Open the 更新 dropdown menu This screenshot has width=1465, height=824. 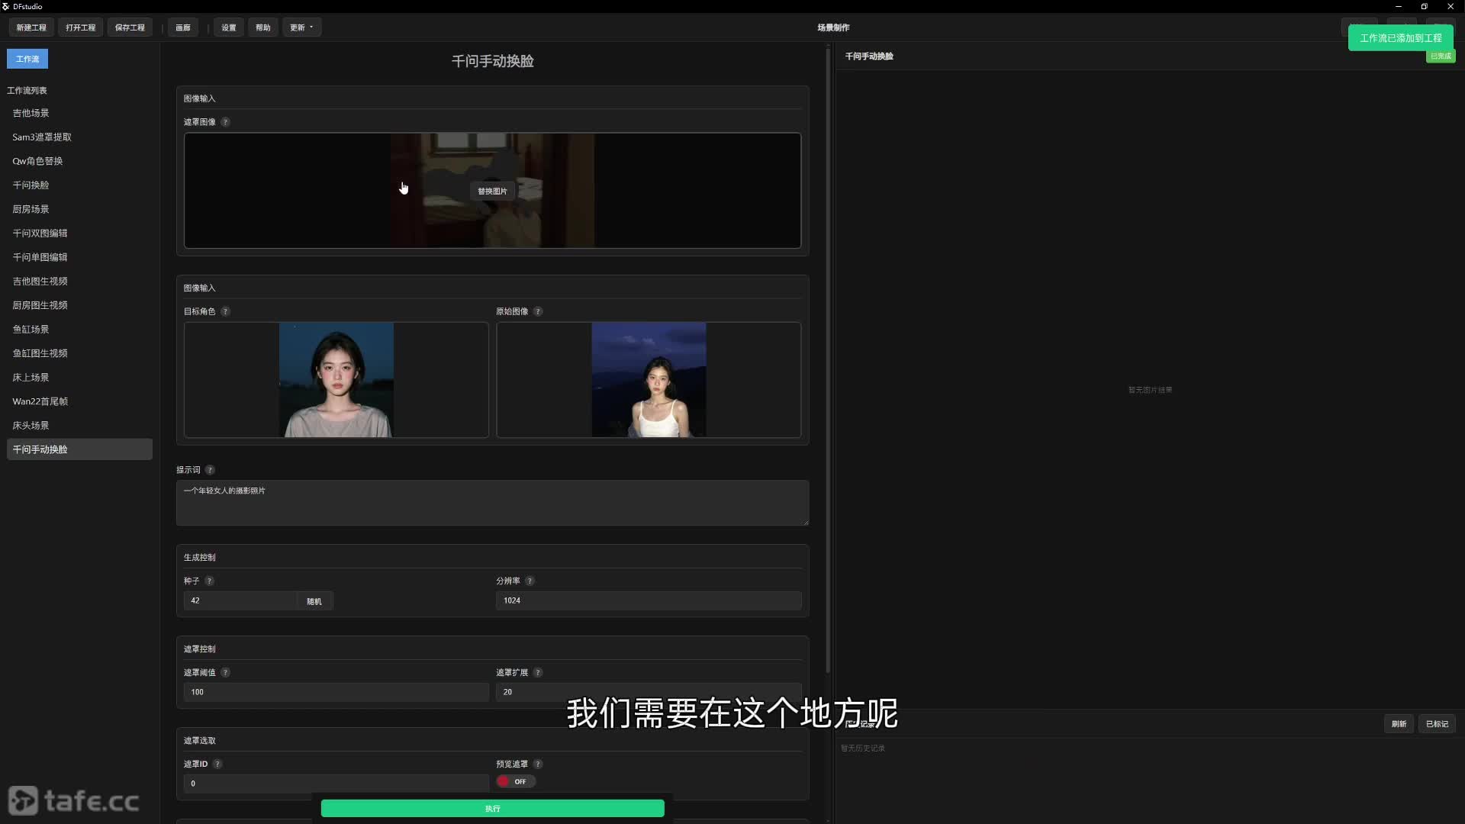[x=301, y=27]
